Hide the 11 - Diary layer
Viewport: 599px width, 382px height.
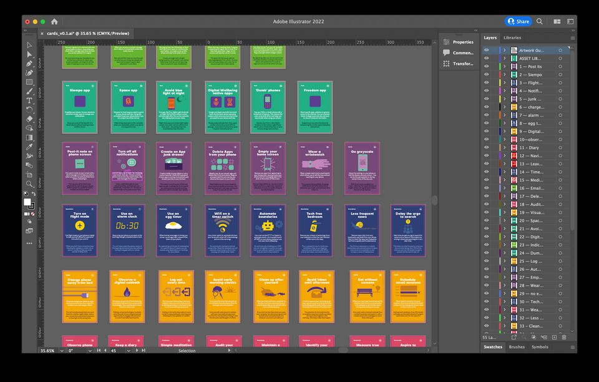click(486, 147)
